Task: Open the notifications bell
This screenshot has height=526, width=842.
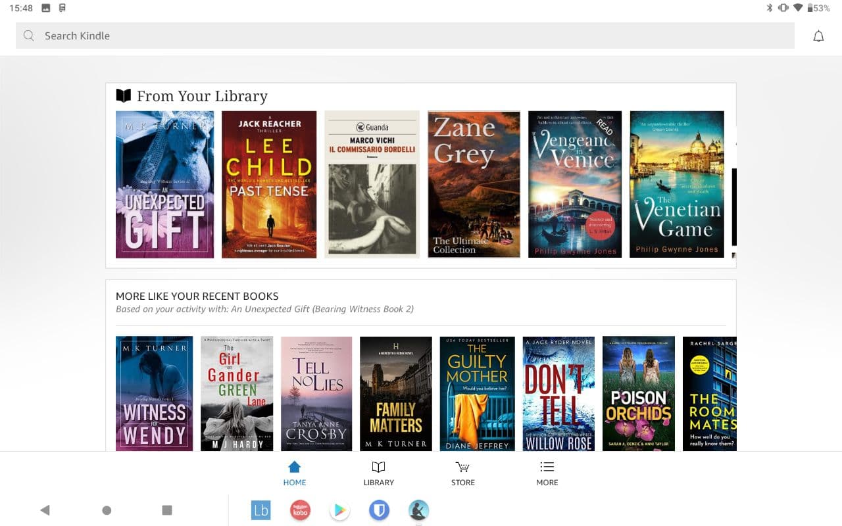Action: 818,36
